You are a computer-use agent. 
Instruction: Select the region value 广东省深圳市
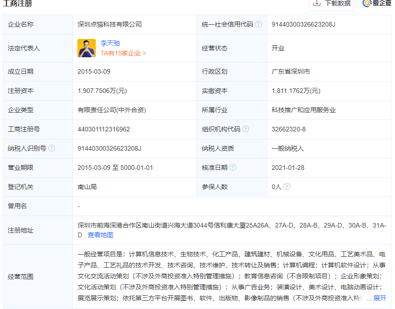[291, 71]
